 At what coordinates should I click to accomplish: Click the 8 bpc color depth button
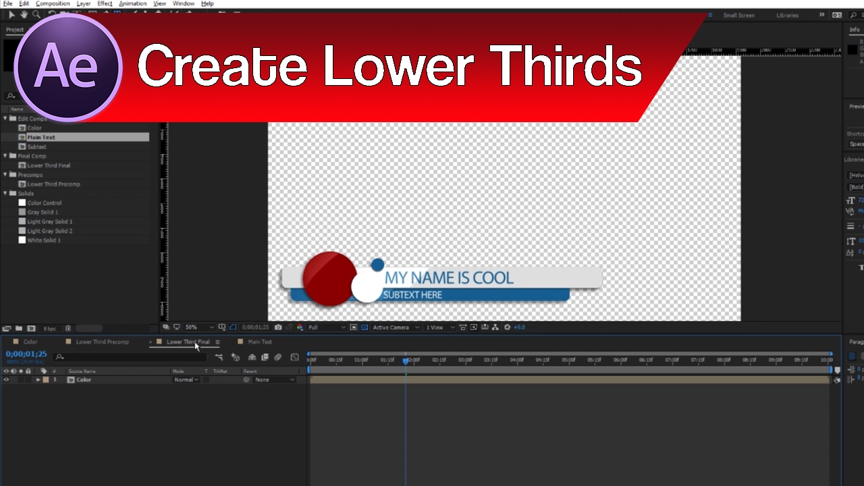click(50, 329)
